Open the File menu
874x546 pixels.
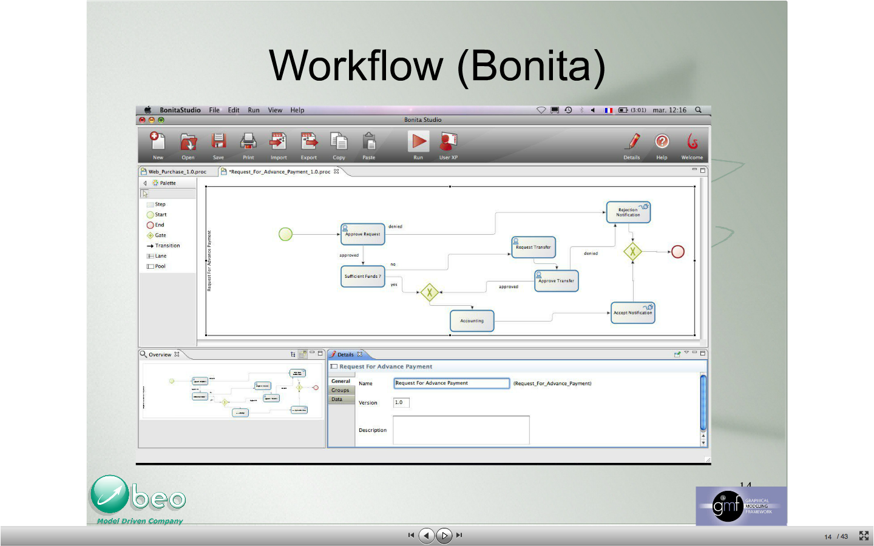pos(214,110)
